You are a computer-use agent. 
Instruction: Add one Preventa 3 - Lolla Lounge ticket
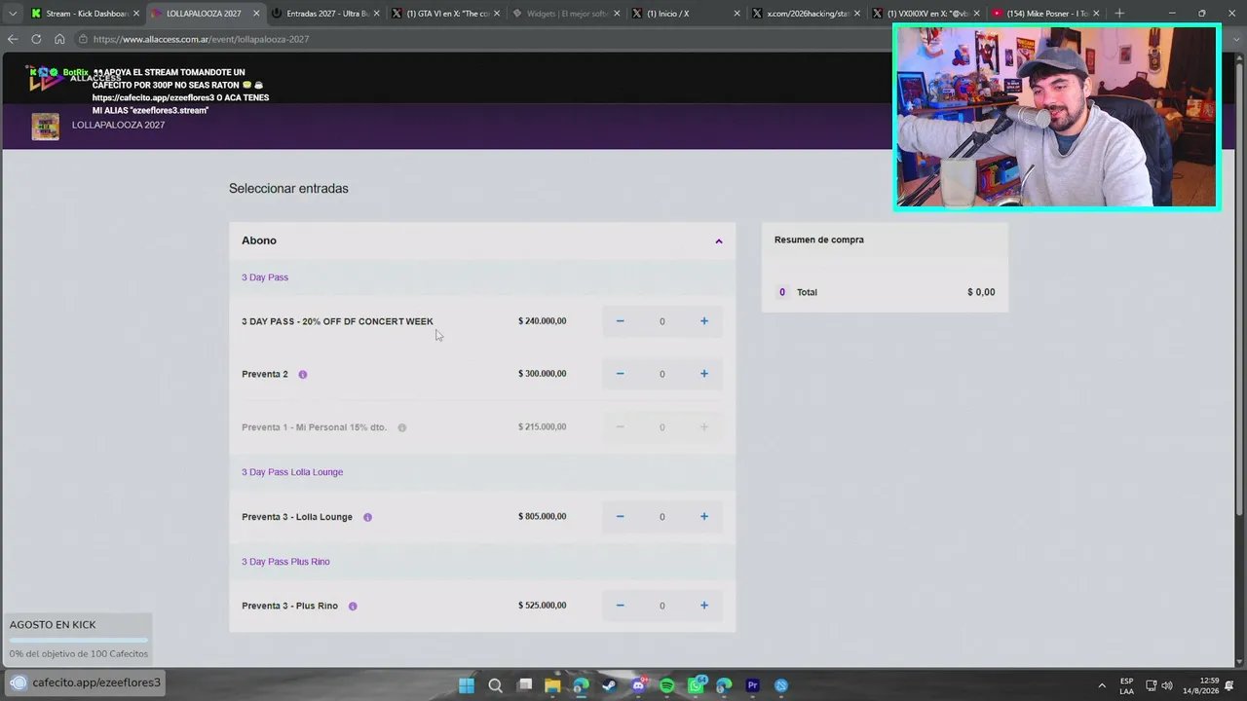point(704,517)
